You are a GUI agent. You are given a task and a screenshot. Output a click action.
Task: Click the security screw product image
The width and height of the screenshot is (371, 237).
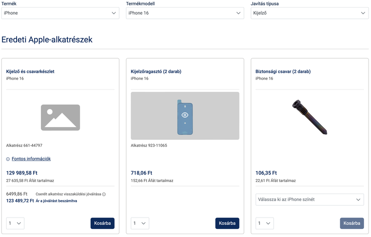pos(309,116)
